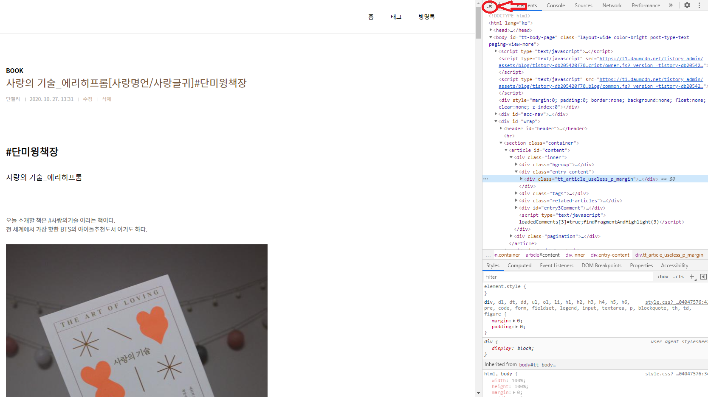Click the book cover photo in post
This screenshot has width=708, height=397.
pyautogui.click(x=137, y=321)
